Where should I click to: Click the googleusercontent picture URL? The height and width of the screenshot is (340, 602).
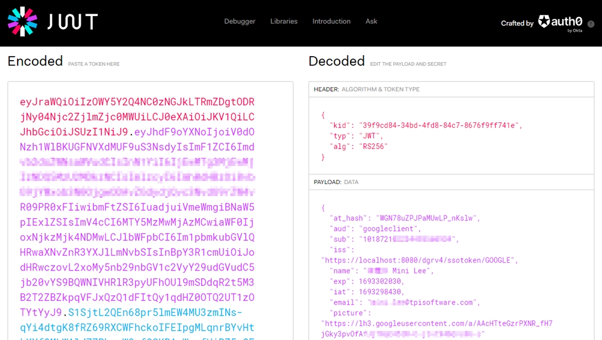click(x=436, y=323)
